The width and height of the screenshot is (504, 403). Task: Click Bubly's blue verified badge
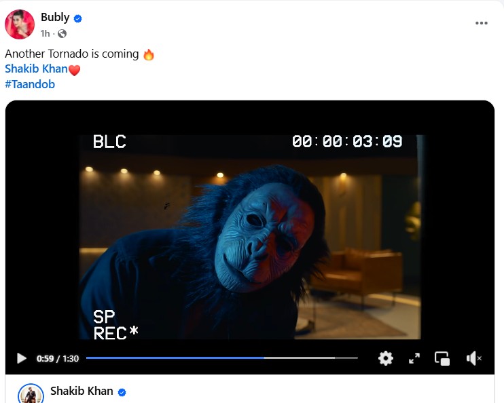tap(78, 18)
